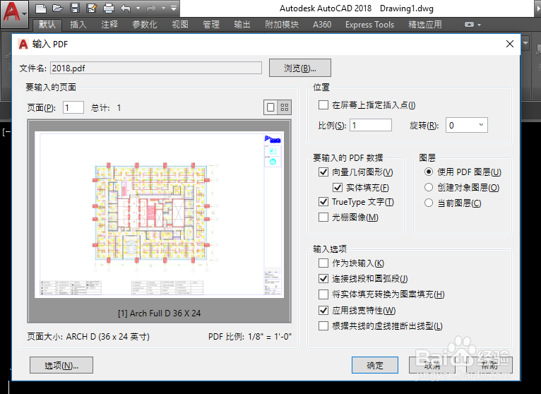The width and height of the screenshot is (541, 394).
Task: Open the 附加模块 ribbon tab
Action: point(282,25)
